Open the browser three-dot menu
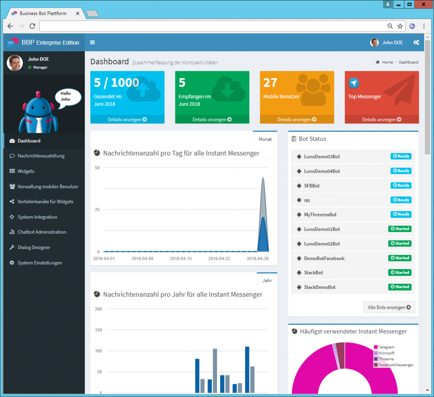Image resolution: width=434 pixels, height=397 pixels. pos(424,26)
